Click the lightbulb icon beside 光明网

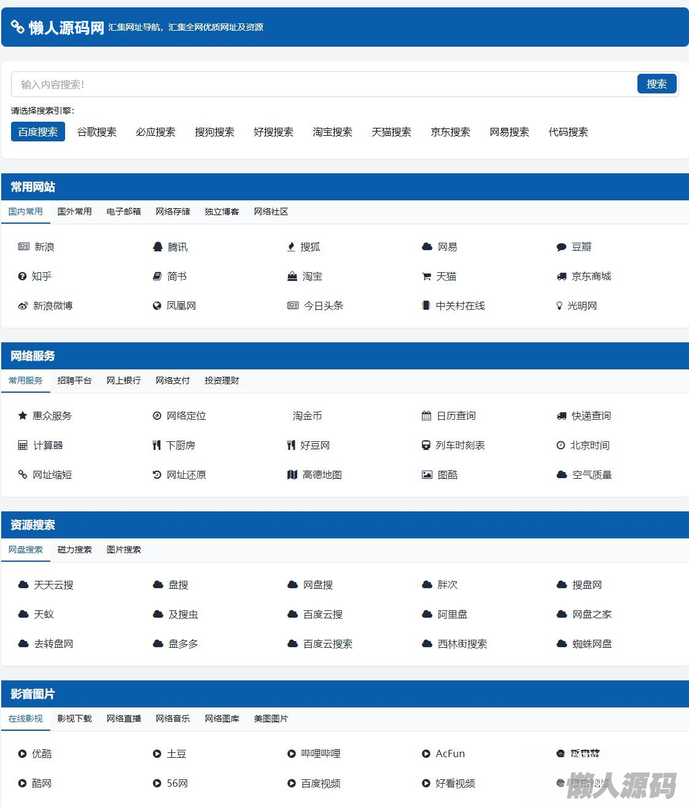[559, 306]
